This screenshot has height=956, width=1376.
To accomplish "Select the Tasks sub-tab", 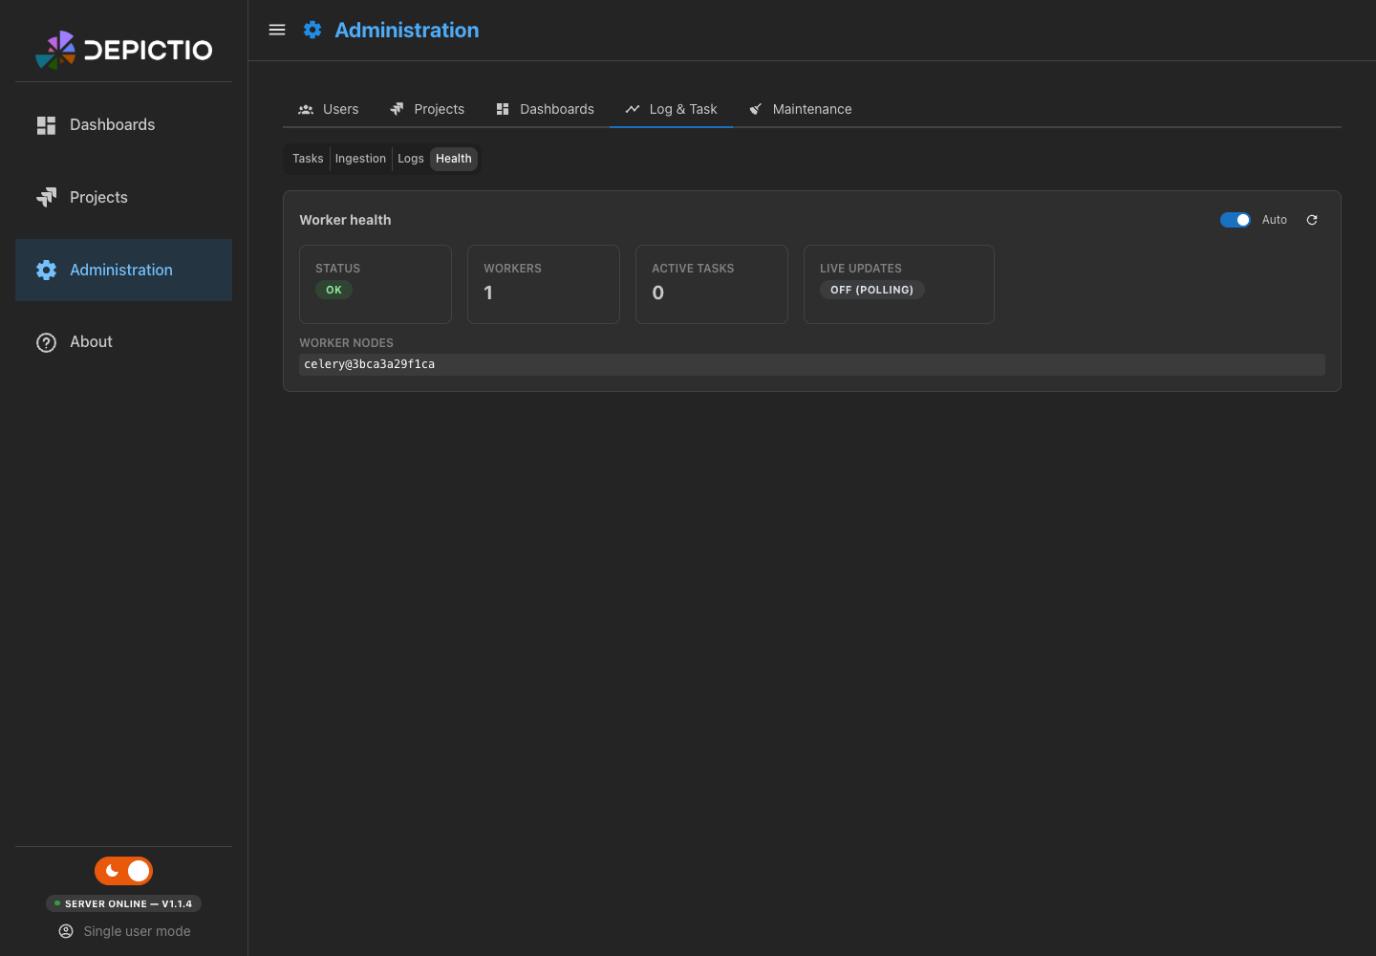I will (x=308, y=159).
